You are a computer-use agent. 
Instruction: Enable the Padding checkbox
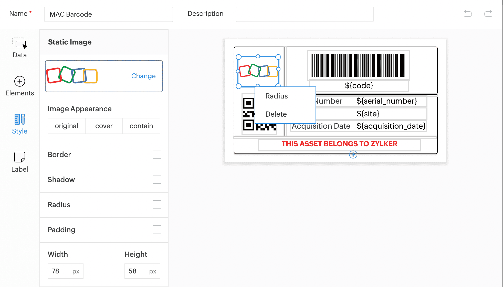coord(157,230)
